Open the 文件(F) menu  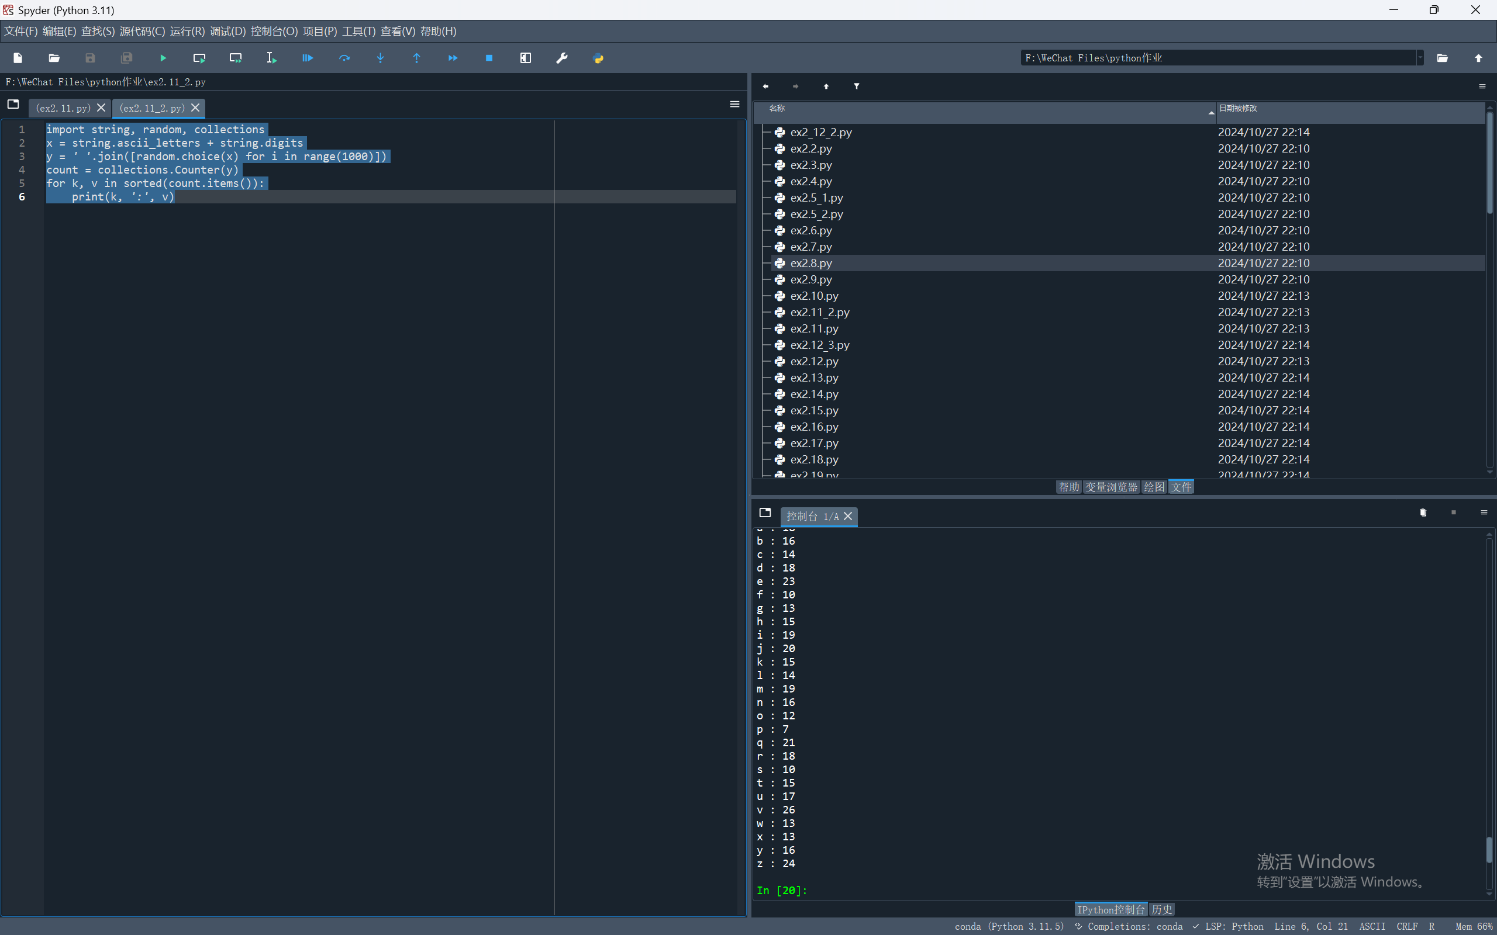pos(20,32)
